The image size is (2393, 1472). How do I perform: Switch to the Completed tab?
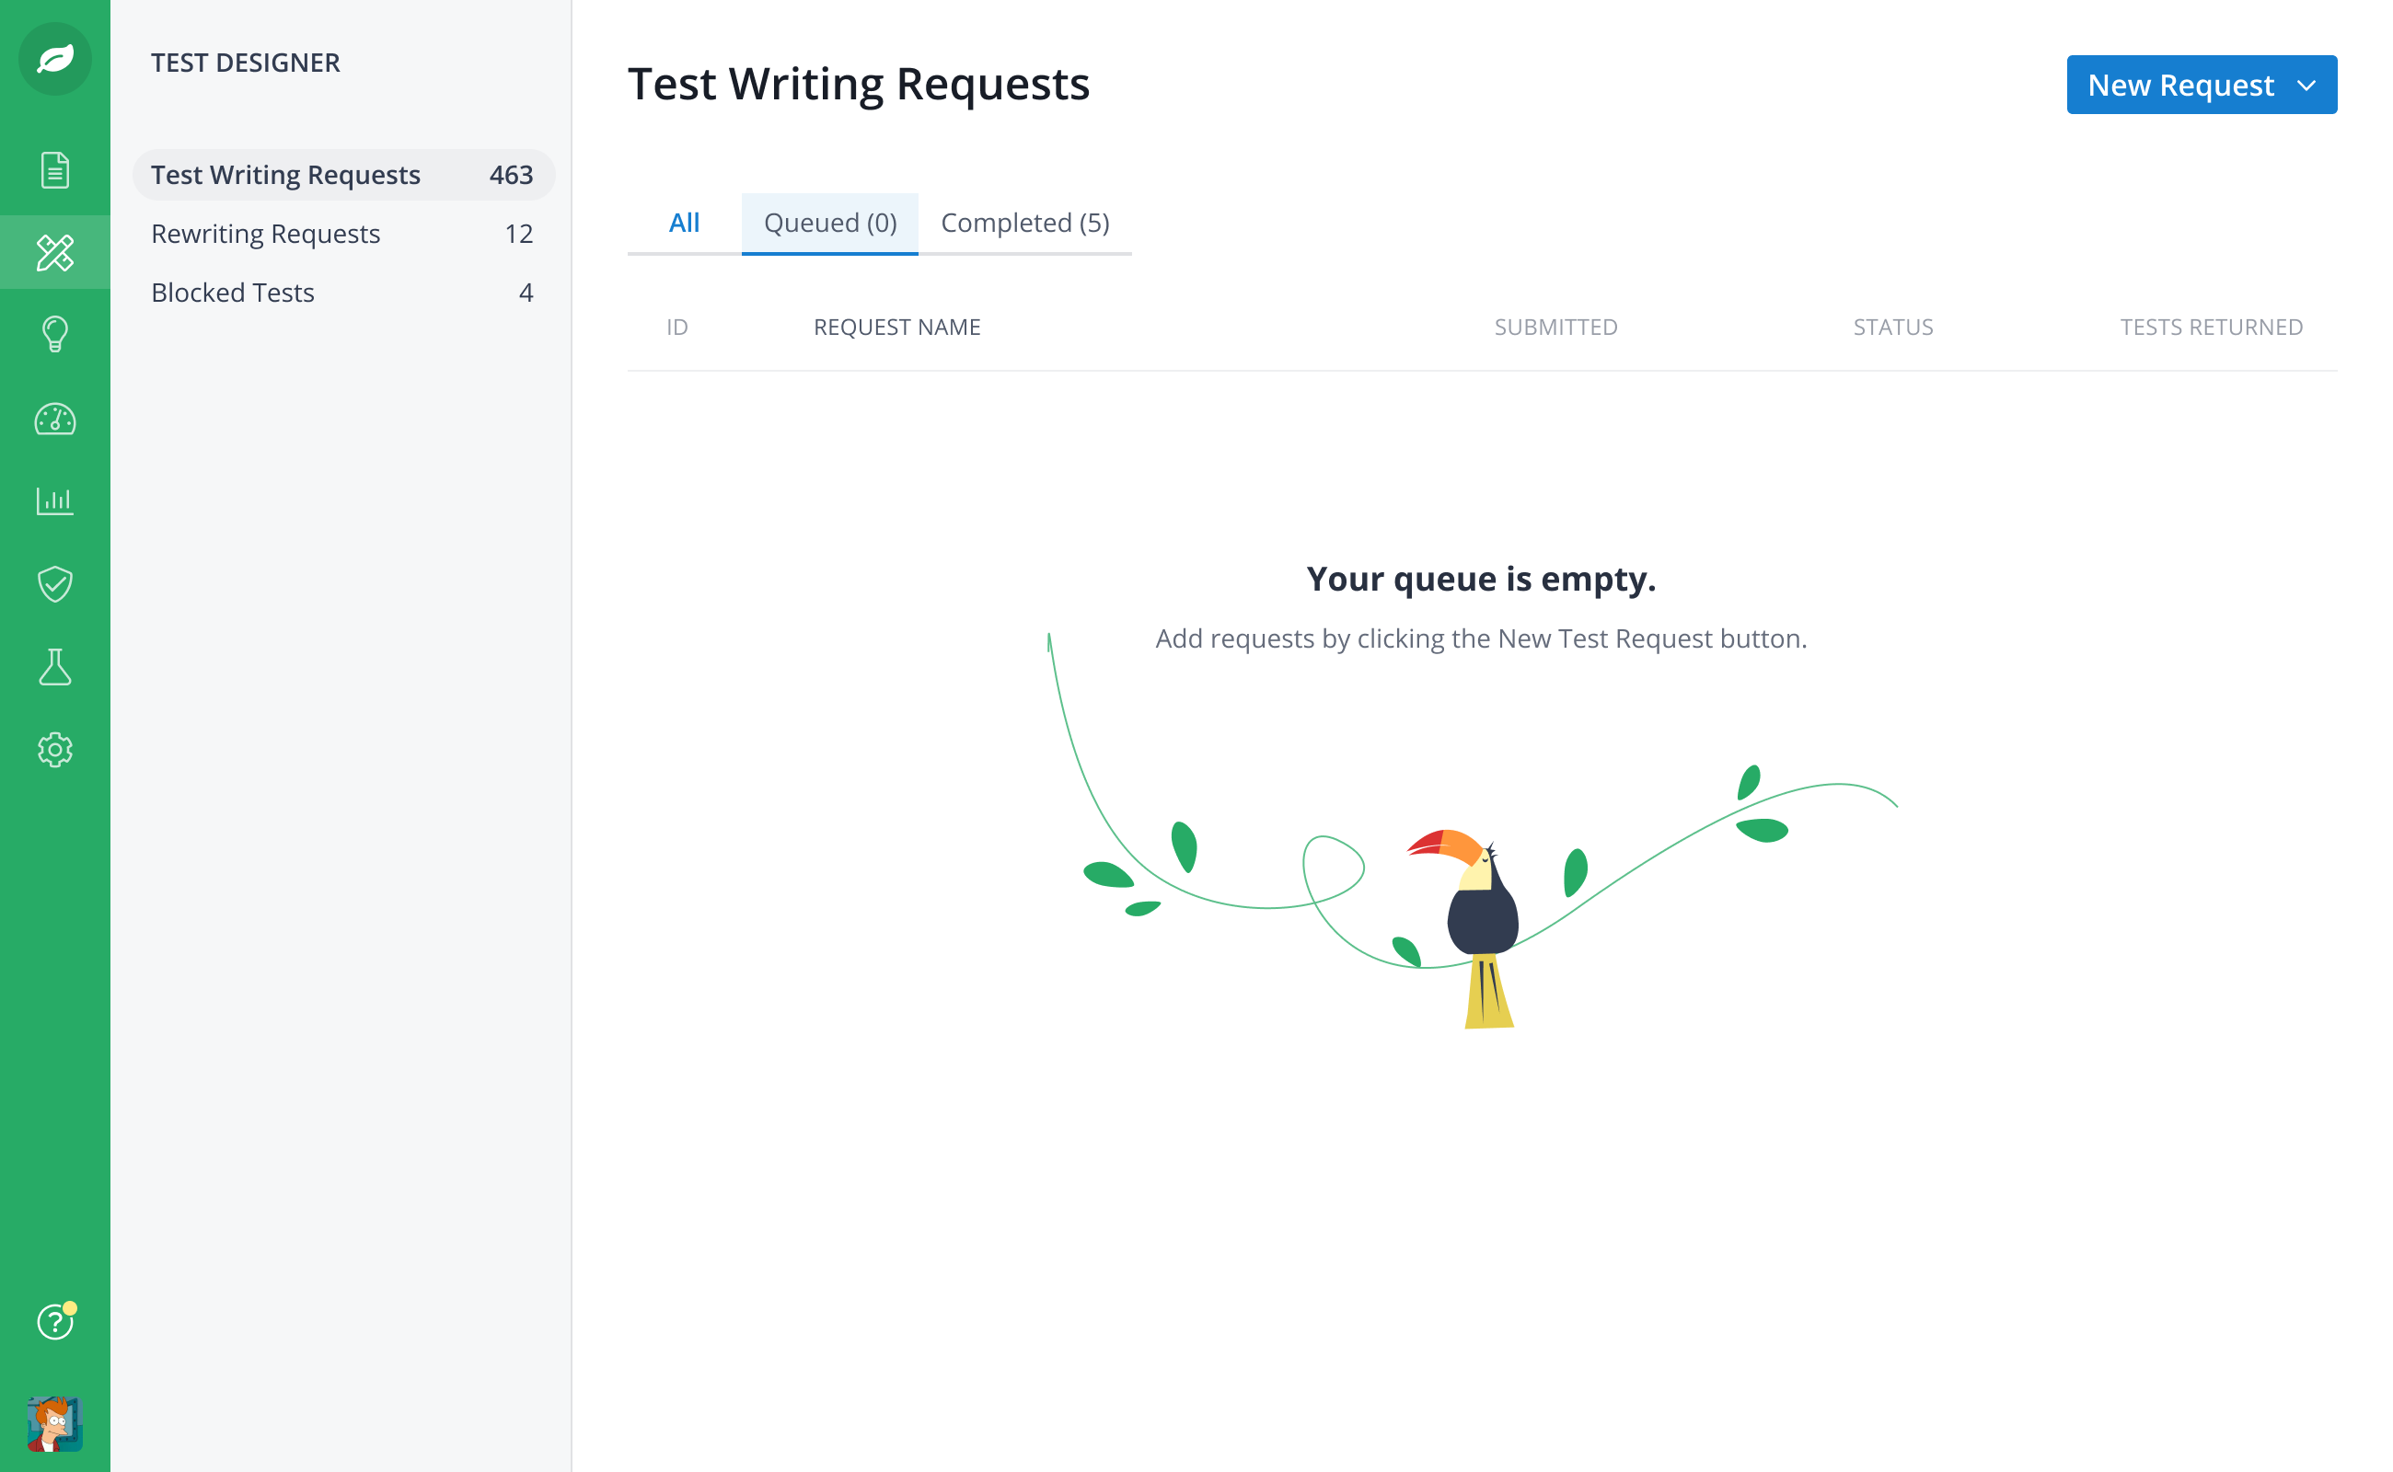(1025, 222)
